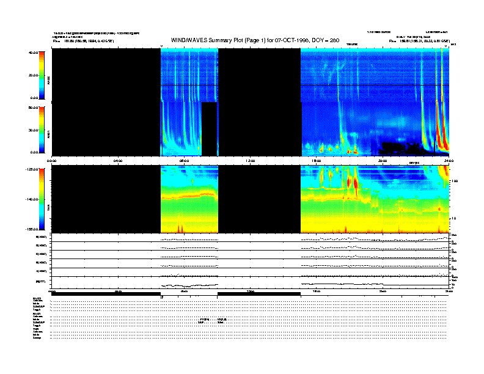Click the 30.00 label on RAD1 scale
Viewport: 484px width, 374px height.
[33, 130]
